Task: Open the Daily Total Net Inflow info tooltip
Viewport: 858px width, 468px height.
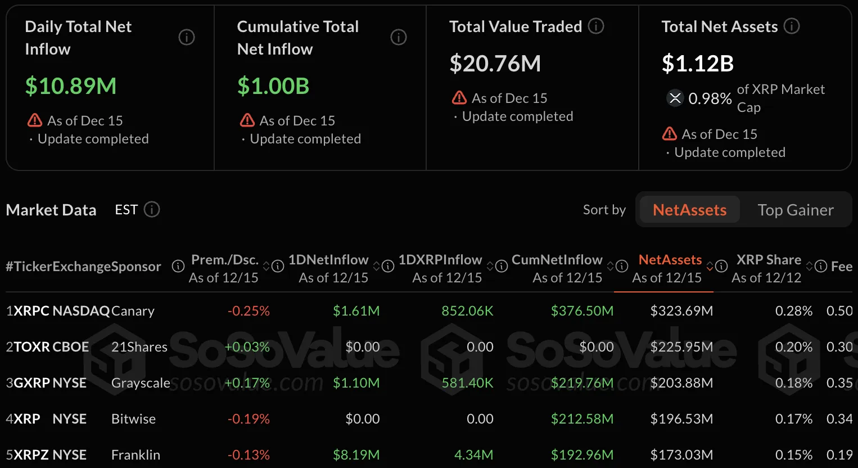Action: (x=186, y=37)
